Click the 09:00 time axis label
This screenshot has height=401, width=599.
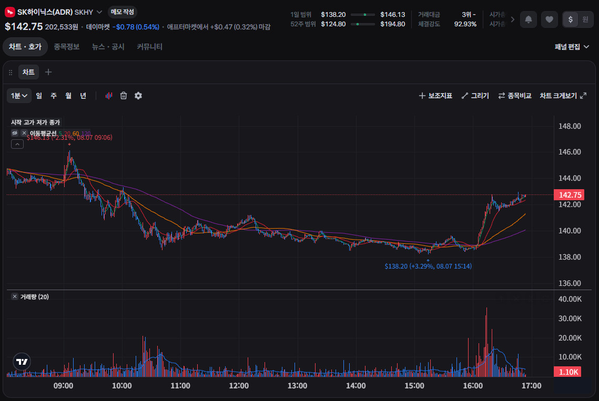point(64,386)
